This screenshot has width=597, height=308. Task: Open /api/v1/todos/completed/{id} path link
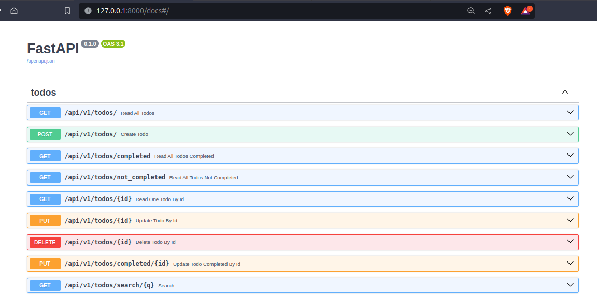click(x=117, y=264)
